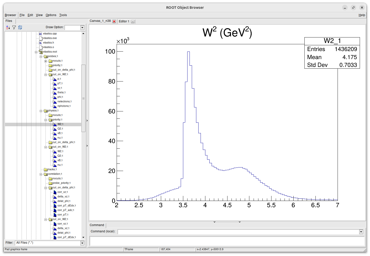Expand the nocuts;1 folder under probes
This screenshot has height=256, width=370.
[x=45, y=61]
